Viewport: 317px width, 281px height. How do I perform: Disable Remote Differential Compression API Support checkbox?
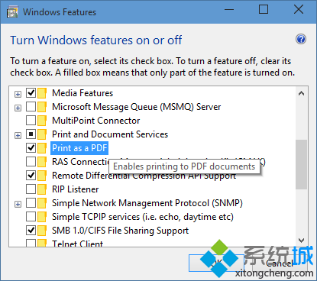(x=31, y=175)
